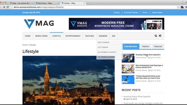Click the random post shuffle icon

point(160,36)
